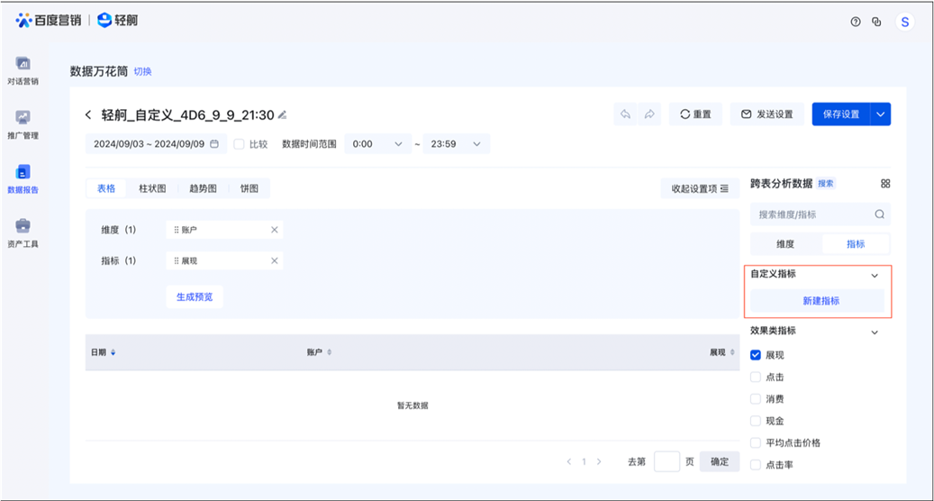
Task: Click the 生成预览 button
Action: pyautogui.click(x=194, y=296)
